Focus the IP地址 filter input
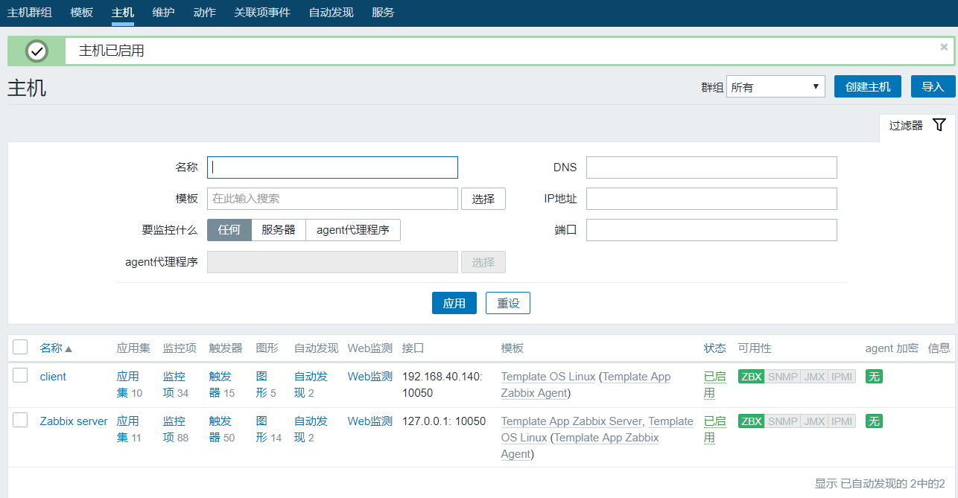This screenshot has width=958, height=498. tap(711, 199)
